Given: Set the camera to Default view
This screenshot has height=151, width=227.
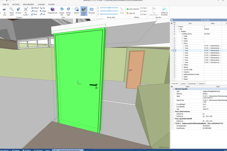Looking at the screenshot, I should pos(35,8).
